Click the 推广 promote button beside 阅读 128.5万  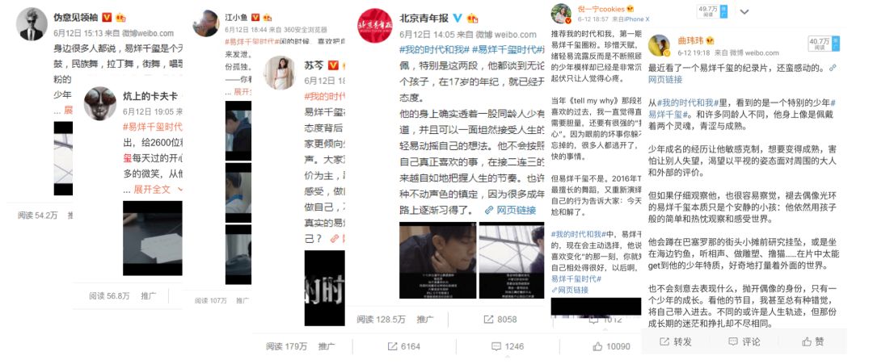pos(425,319)
